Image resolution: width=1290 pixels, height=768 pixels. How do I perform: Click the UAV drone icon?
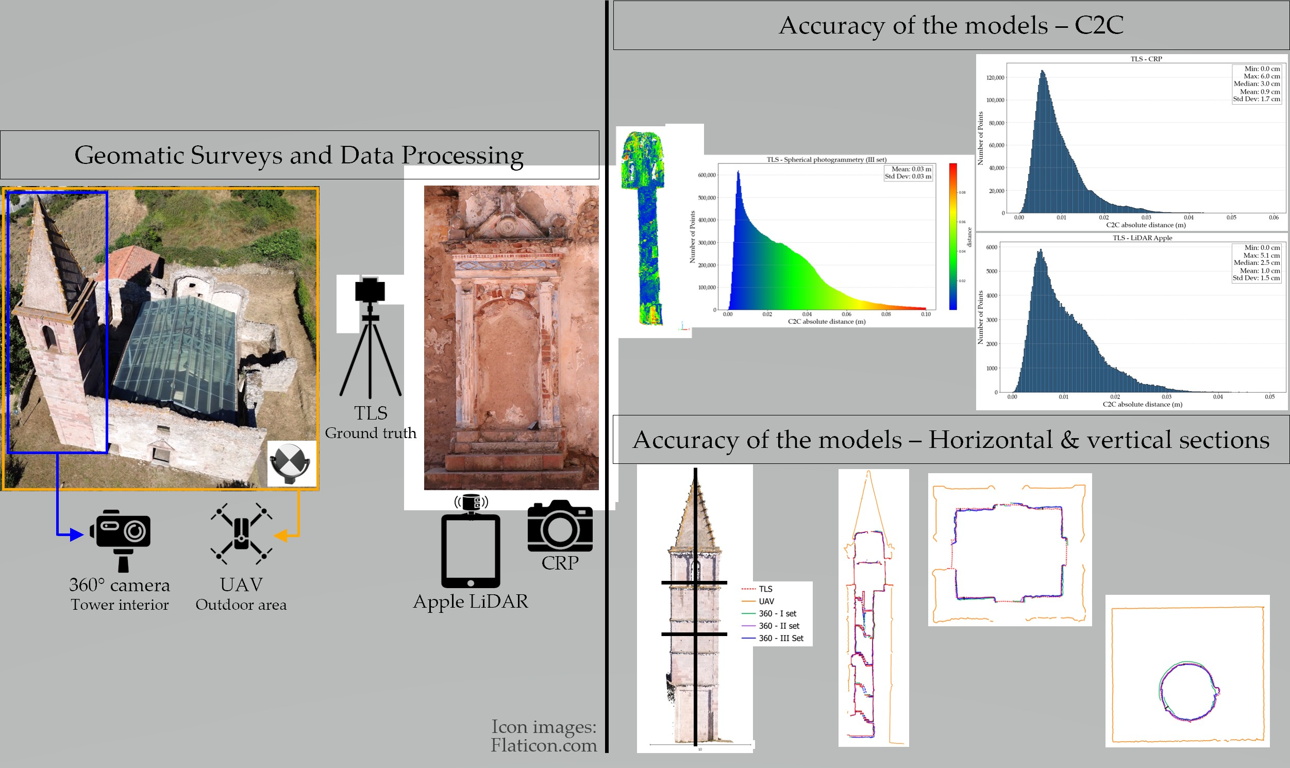[x=241, y=533]
